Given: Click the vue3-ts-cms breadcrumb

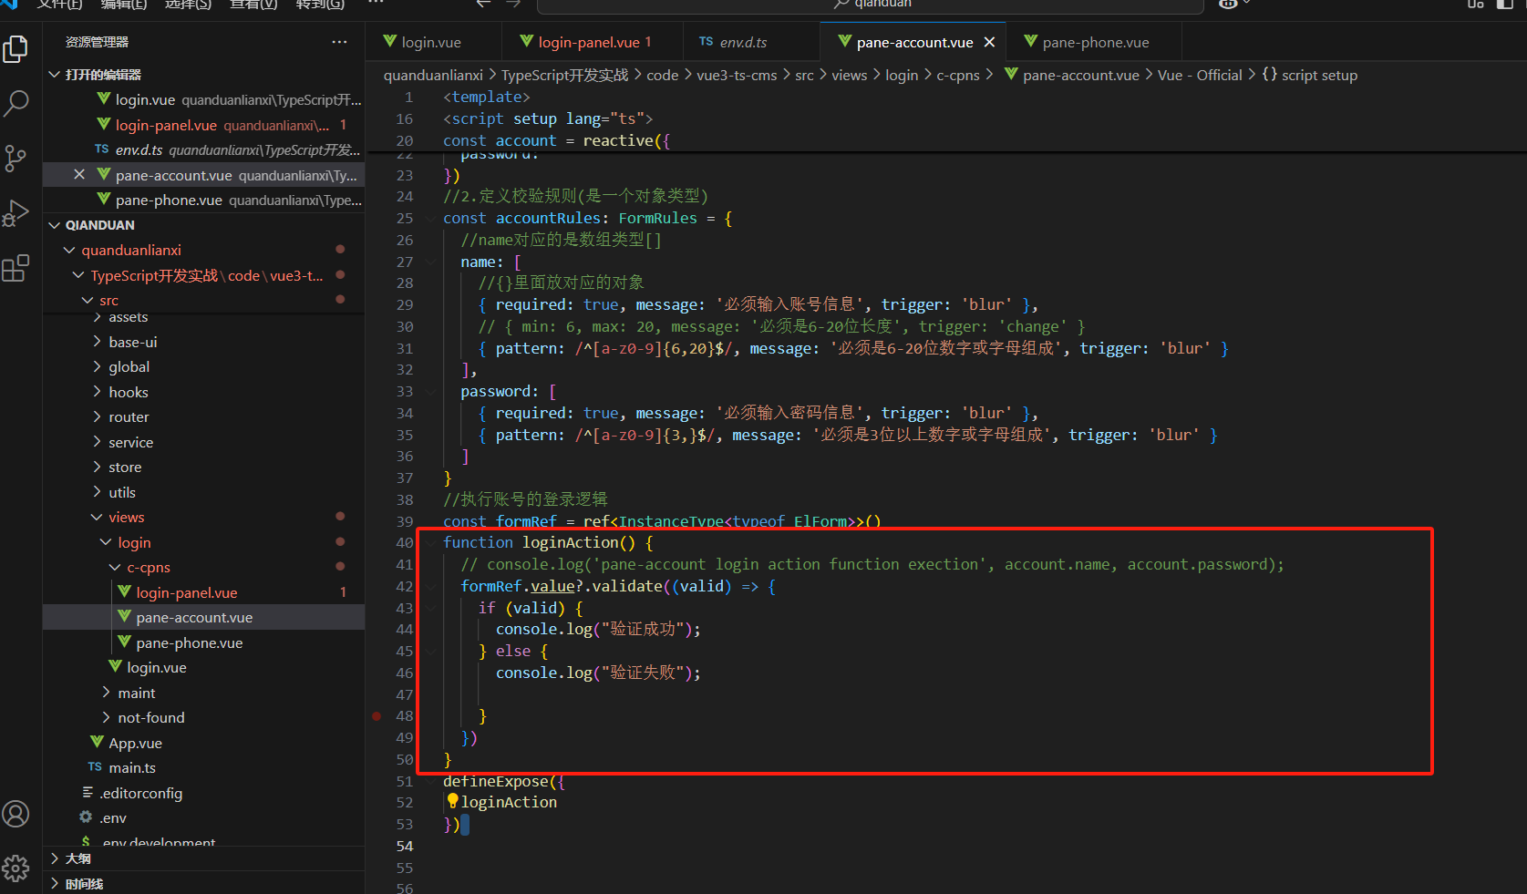Looking at the screenshot, I should pos(737,75).
